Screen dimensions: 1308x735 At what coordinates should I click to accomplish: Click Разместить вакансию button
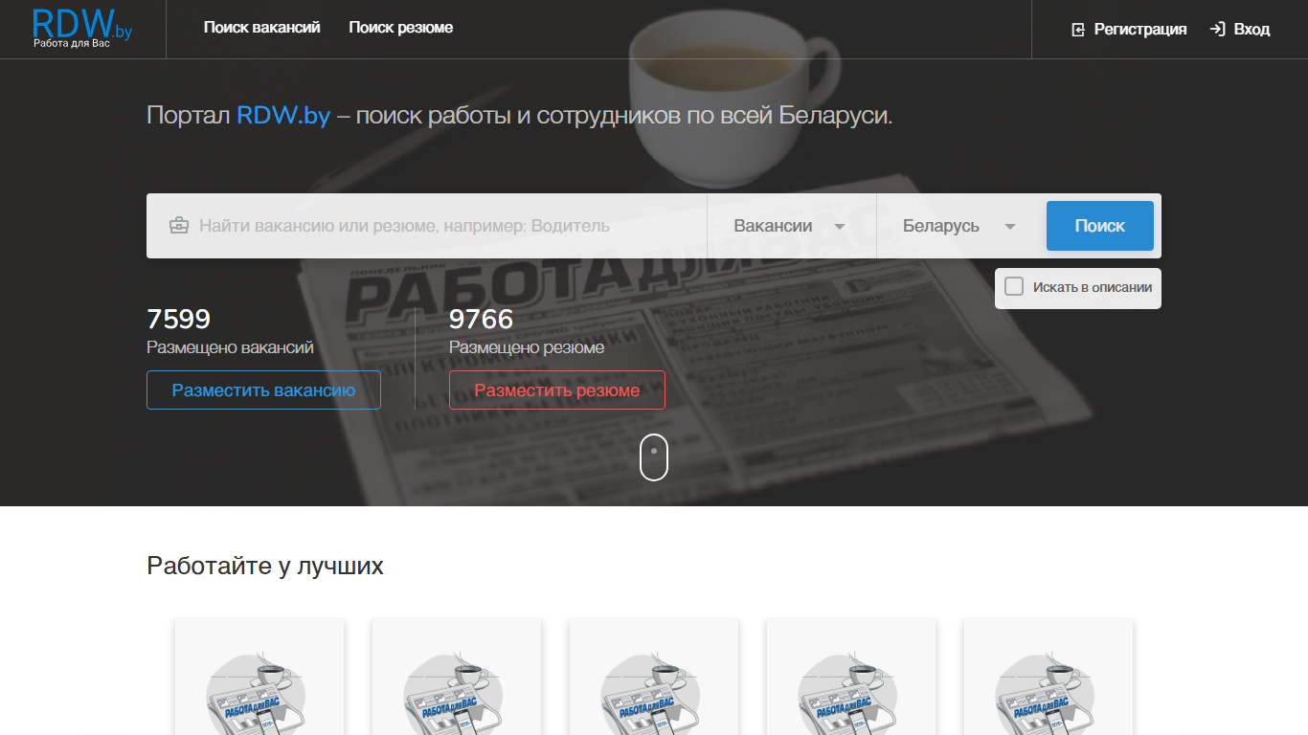263,390
